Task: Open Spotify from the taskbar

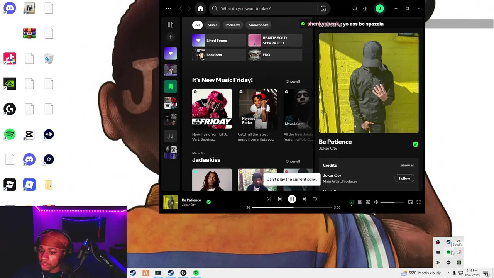Action: click(196, 273)
